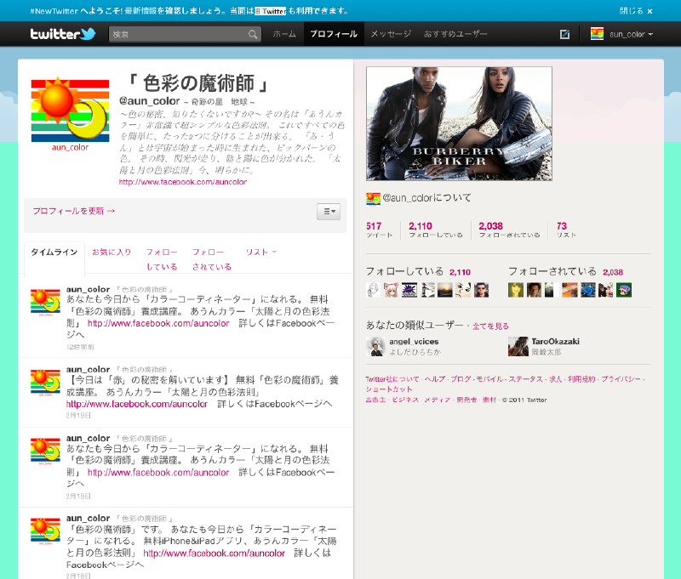The height and width of the screenshot is (579, 681).
Task: Open the compose new tweet icon
Action: [564, 35]
